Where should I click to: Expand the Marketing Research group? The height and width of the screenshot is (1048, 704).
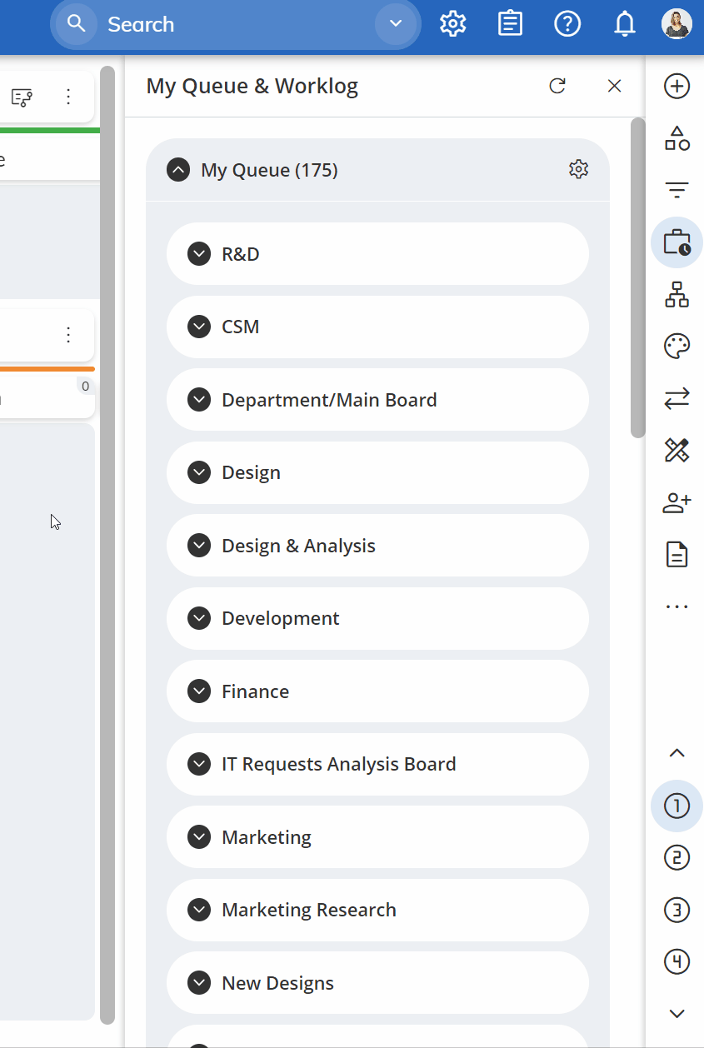(199, 910)
